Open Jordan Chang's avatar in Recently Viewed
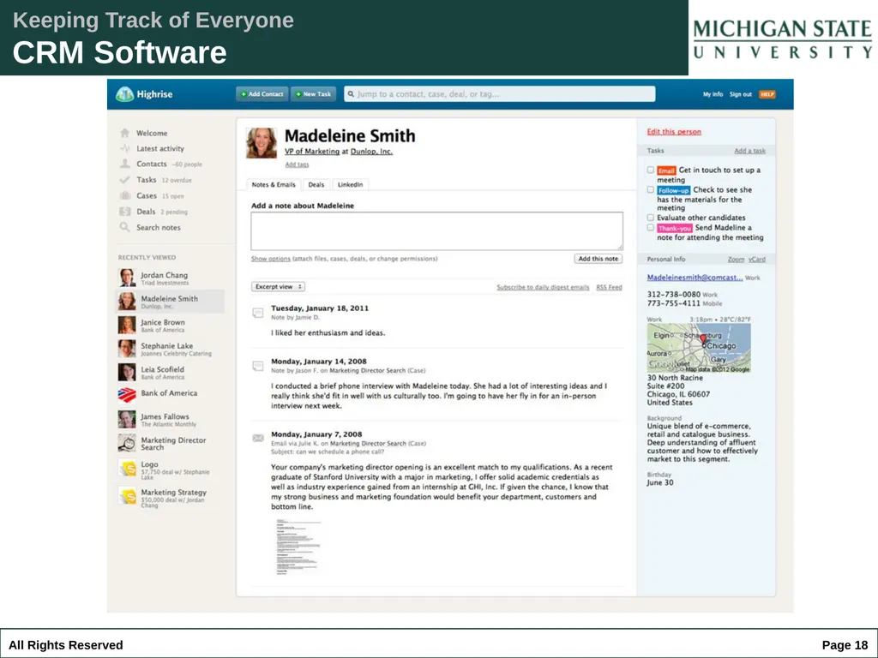The width and height of the screenshot is (878, 658). tap(127, 278)
